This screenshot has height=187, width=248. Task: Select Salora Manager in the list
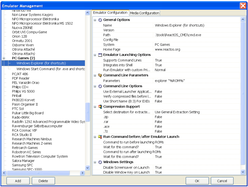23,161
